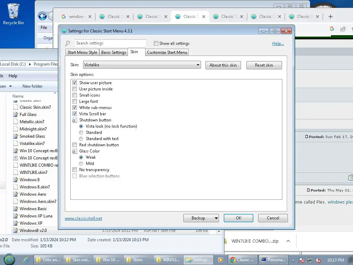The image size is (353, 265).
Task: Open the File menu in Explorer
Action: (x=44, y=28)
